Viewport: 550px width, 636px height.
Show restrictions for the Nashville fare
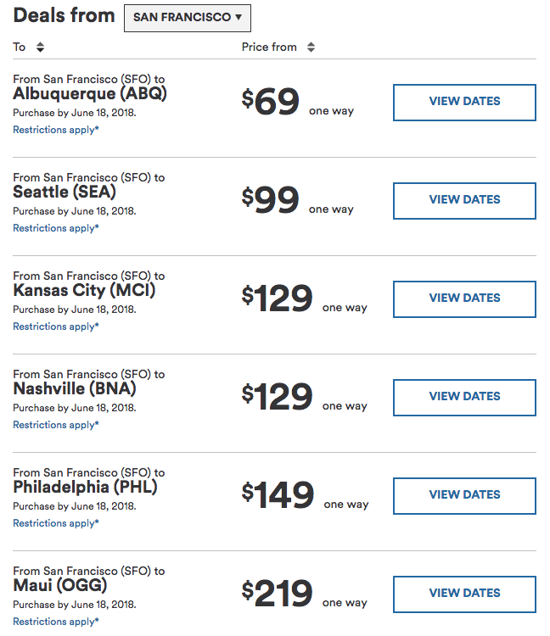pyautogui.click(x=56, y=425)
